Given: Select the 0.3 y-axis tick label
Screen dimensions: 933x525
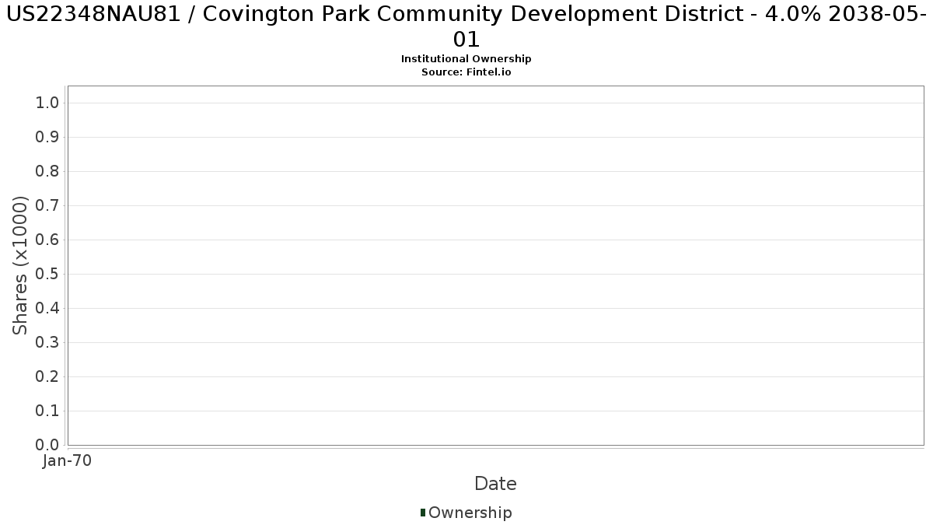Looking at the screenshot, I should [x=47, y=343].
